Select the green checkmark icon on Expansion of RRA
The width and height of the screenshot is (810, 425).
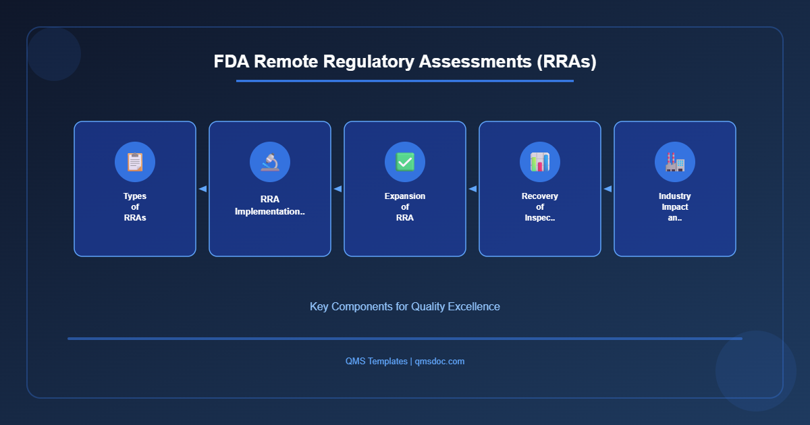coord(404,161)
